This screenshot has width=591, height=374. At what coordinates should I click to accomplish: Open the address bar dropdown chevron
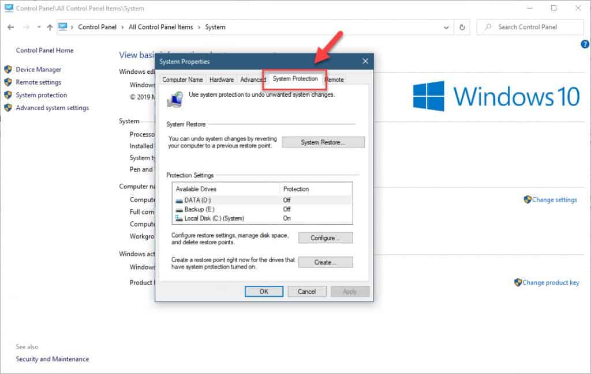coord(446,27)
